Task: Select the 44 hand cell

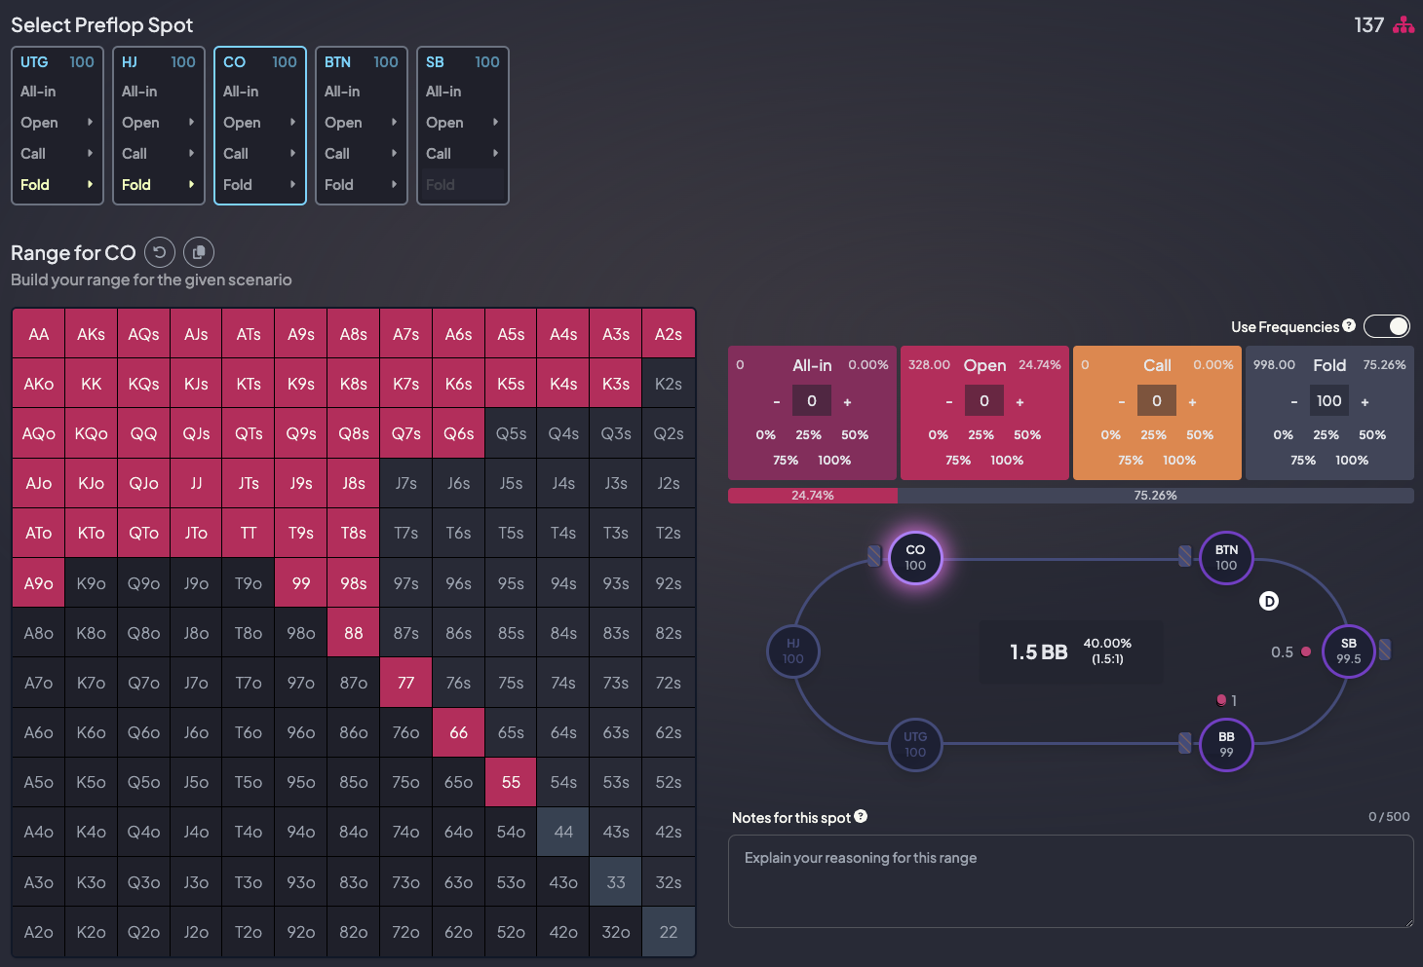Action: pyautogui.click(x=563, y=832)
